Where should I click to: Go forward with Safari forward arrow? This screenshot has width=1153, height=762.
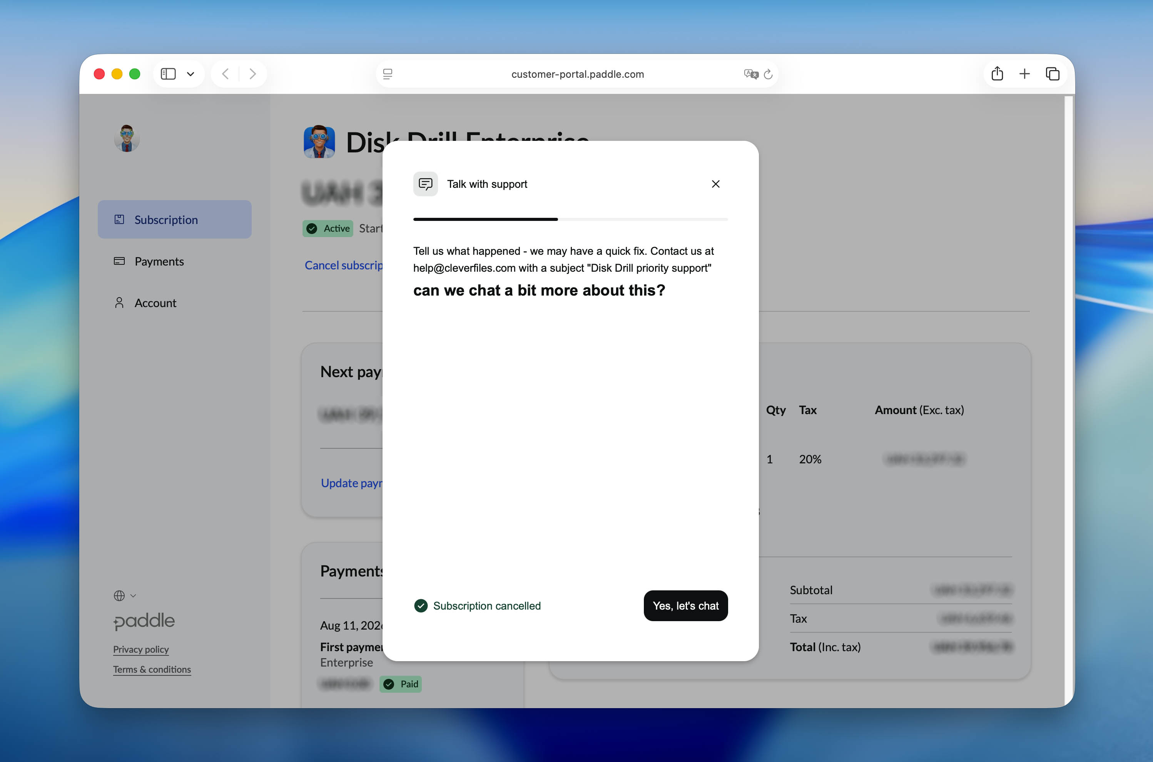253,74
